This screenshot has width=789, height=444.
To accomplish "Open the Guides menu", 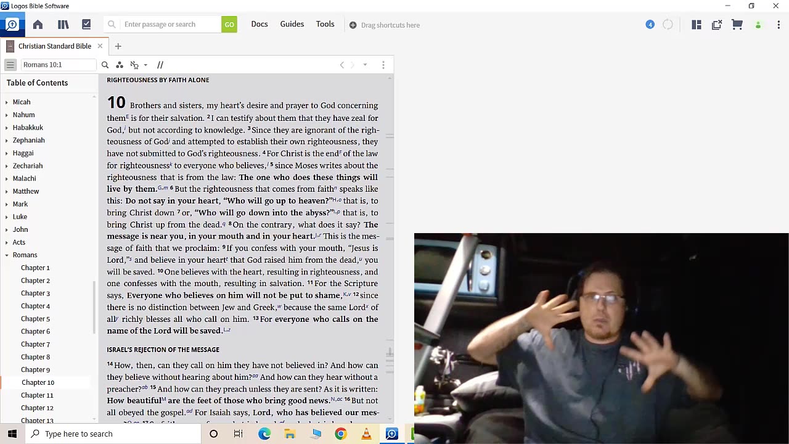I will click(292, 24).
